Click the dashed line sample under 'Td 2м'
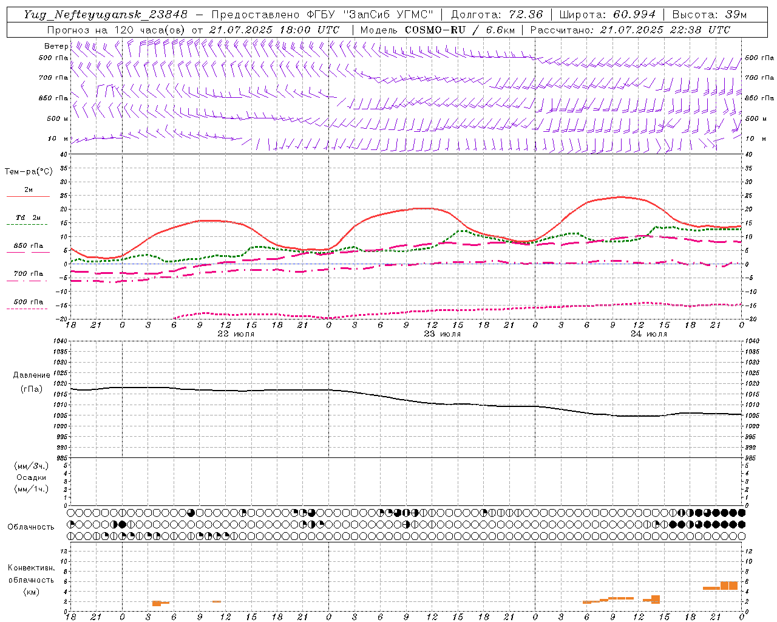Viewport: 777px width, 622px height. (28, 225)
